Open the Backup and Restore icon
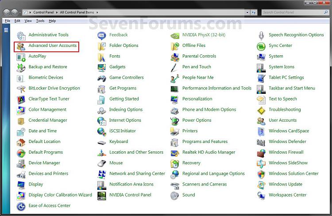The image size is (332, 216). [21, 68]
